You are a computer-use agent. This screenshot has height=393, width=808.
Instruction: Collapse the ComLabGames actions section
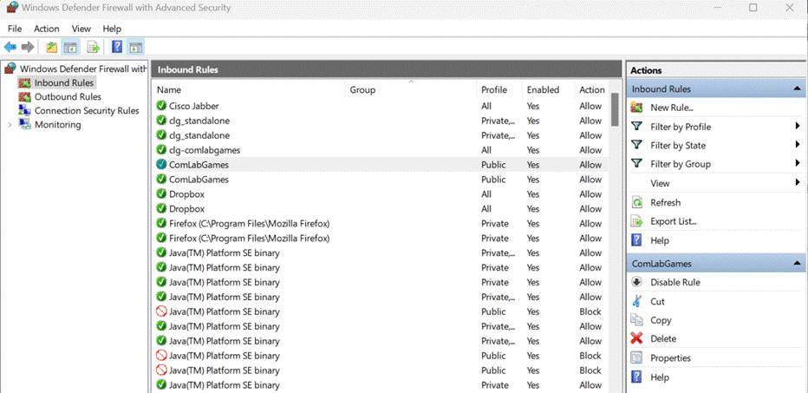(x=797, y=263)
